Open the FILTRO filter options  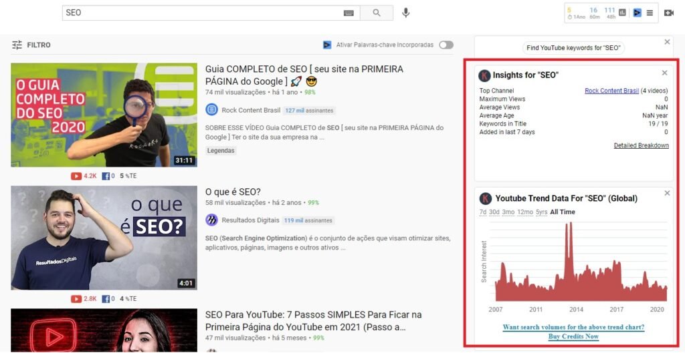point(31,45)
